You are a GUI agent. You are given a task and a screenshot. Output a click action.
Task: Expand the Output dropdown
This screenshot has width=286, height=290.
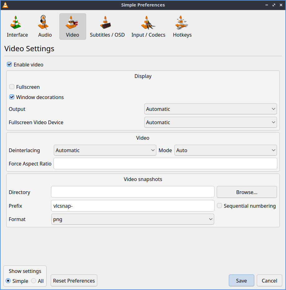(210, 109)
